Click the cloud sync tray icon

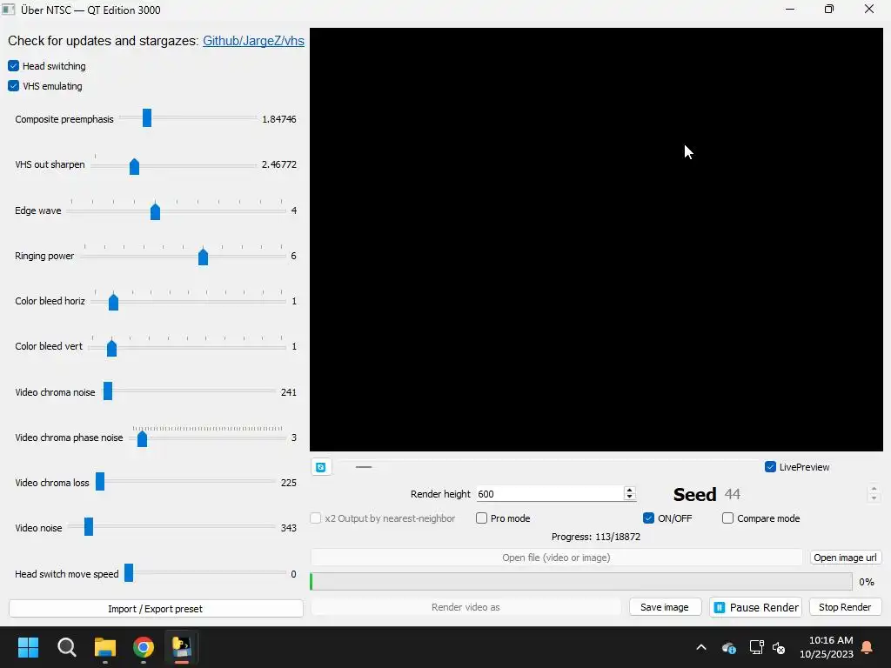(729, 647)
